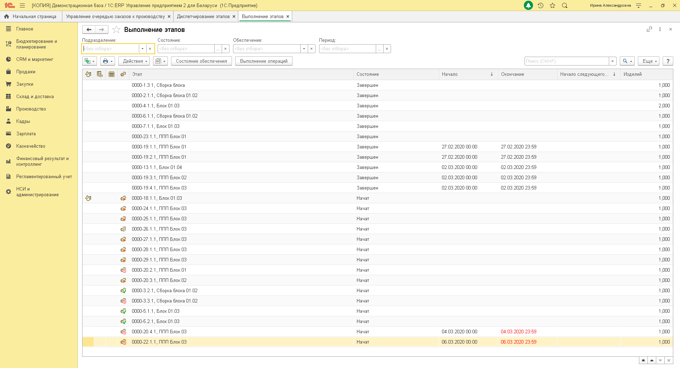Open favorites star in title bar
The width and height of the screenshot is (680, 368).
[x=552, y=6]
